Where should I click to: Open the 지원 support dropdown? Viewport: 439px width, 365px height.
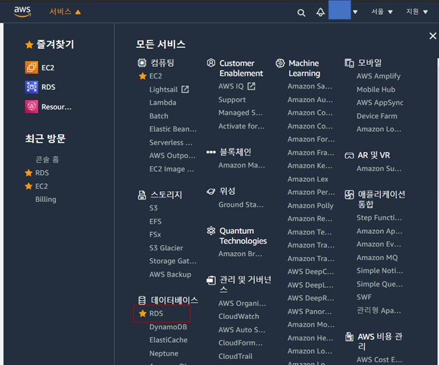[417, 11]
